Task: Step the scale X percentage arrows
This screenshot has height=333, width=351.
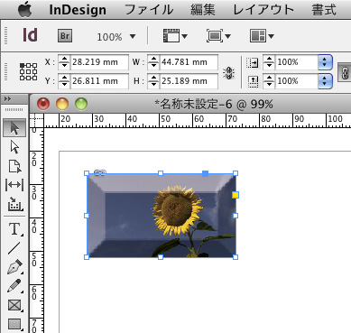Action: click(x=269, y=62)
